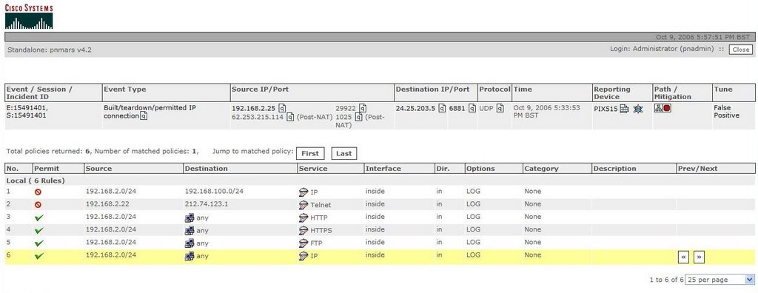This screenshot has height=293, width=758.
Task: Click the Cisco Systems logo
Action: point(29,16)
